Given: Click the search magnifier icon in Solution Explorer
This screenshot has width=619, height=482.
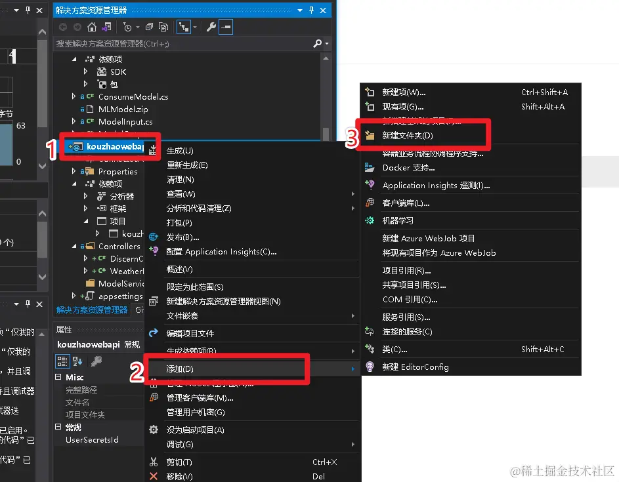Looking at the screenshot, I should tap(318, 43).
